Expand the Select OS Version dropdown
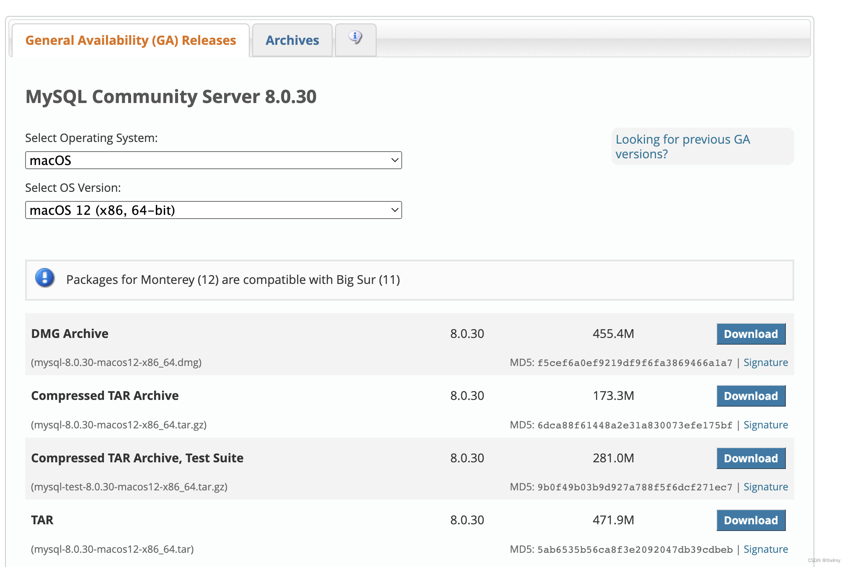The width and height of the screenshot is (847, 567). [x=213, y=210]
